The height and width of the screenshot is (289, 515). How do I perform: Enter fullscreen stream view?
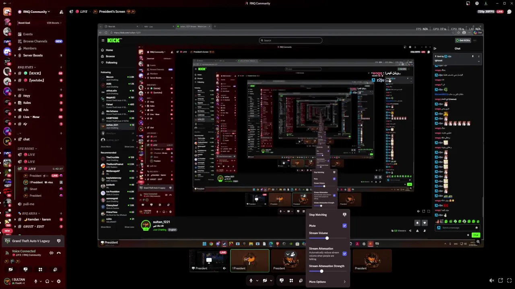click(x=509, y=281)
